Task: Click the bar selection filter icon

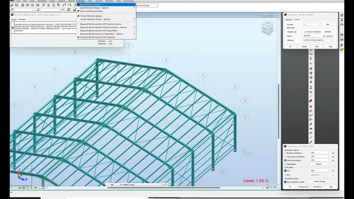Action: tap(38, 10)
